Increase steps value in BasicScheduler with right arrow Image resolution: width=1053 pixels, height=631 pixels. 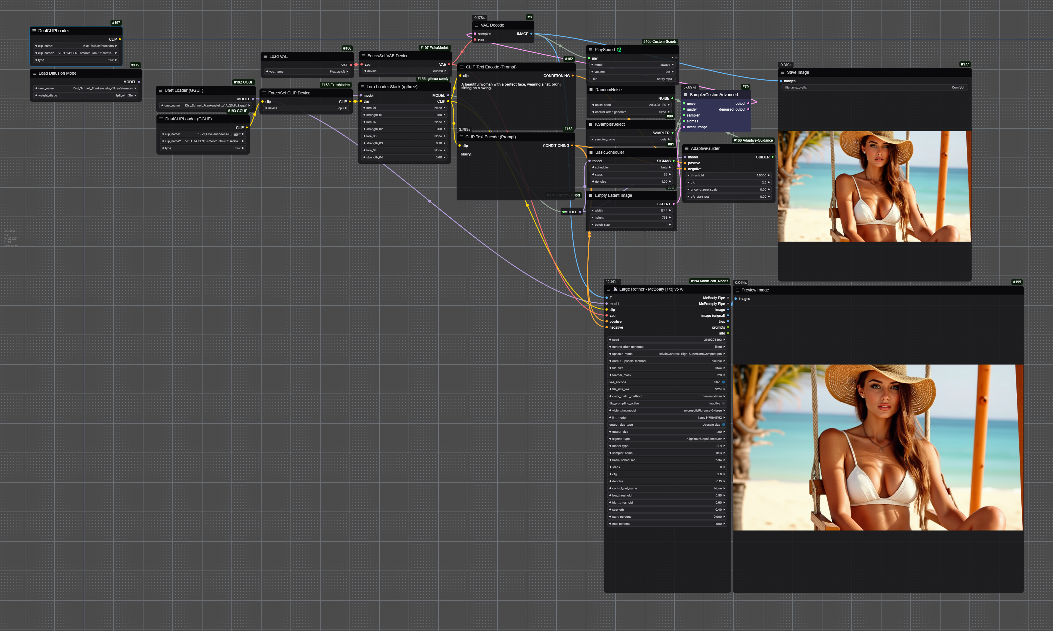[x=670, y=174]
